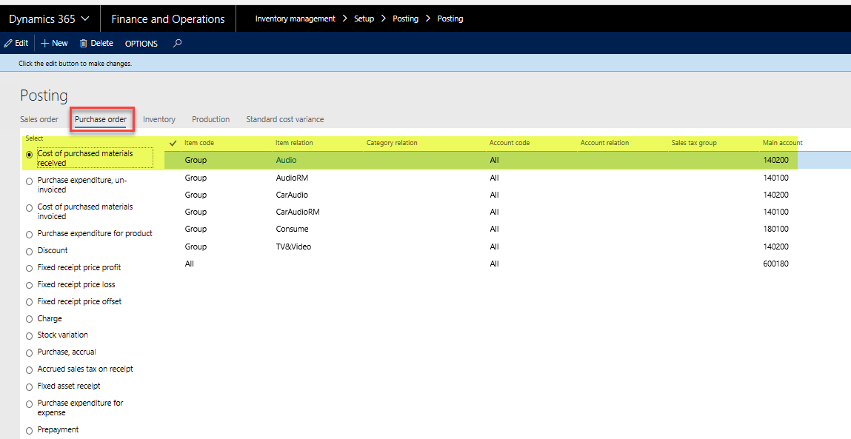This screenshot has height=439, width=851.
Task: Click main account 600180 cell
Action: click(775, 264)
